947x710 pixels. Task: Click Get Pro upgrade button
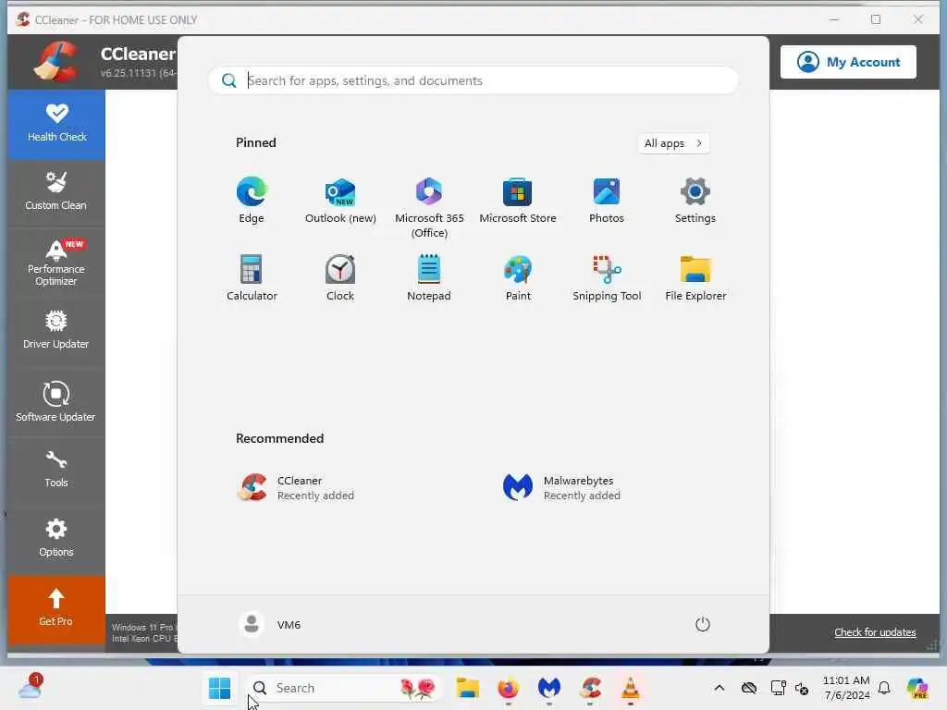point(56,609)
